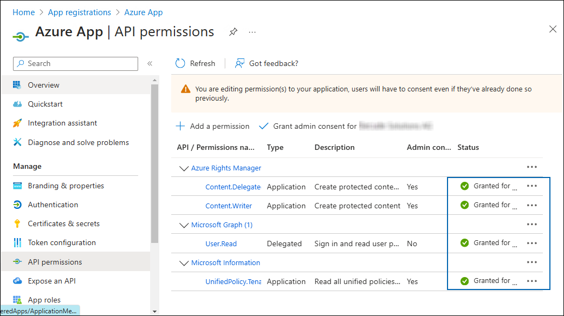Click the Refresh icon above the permissions list
This screenshot has width=564, height=316.
[x=180, y=63]
